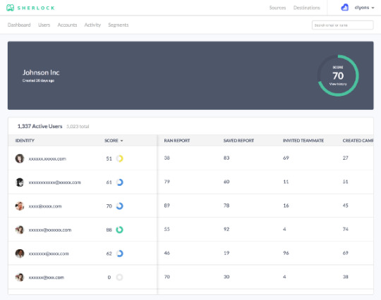Click Saved Report value 83

226,158
